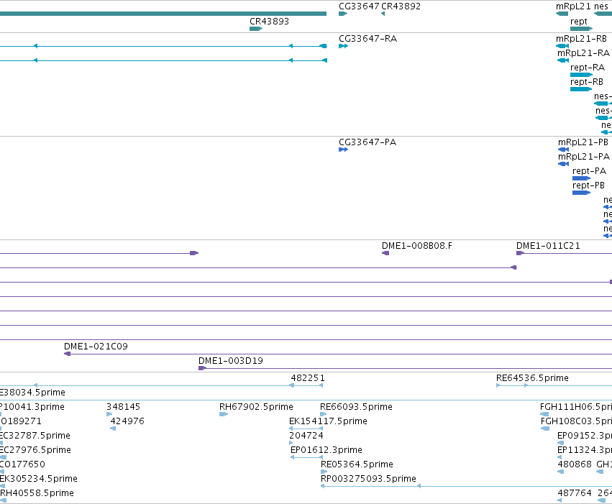Select the CG33647 gene label
This screenshot has width=612, height=504.
359,6
